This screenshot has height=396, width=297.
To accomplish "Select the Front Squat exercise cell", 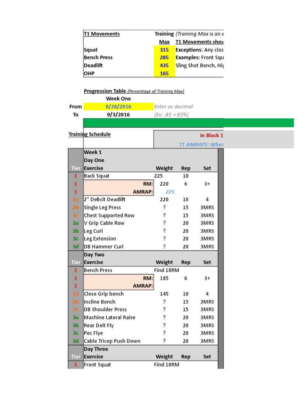I will 118,365.
